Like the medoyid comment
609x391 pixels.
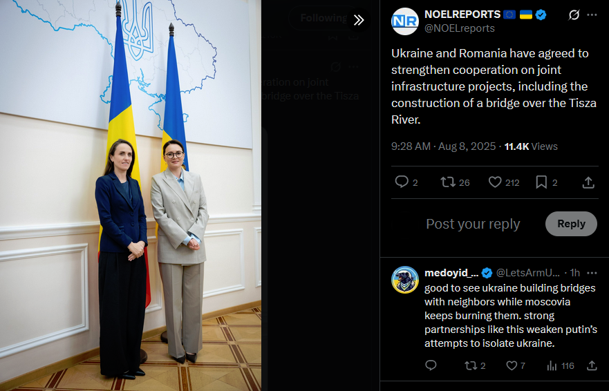tap(516, 365)
